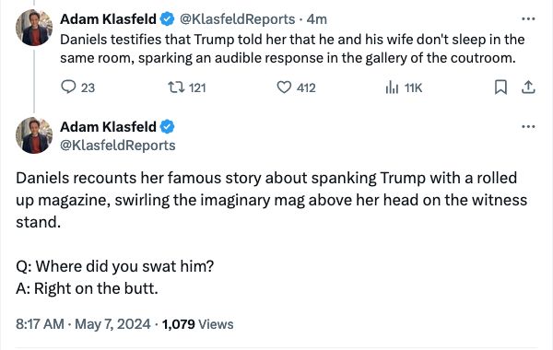Open the 1,079 Views count
Viewport: 553px width, 350px height.
[x=197, y=324]
